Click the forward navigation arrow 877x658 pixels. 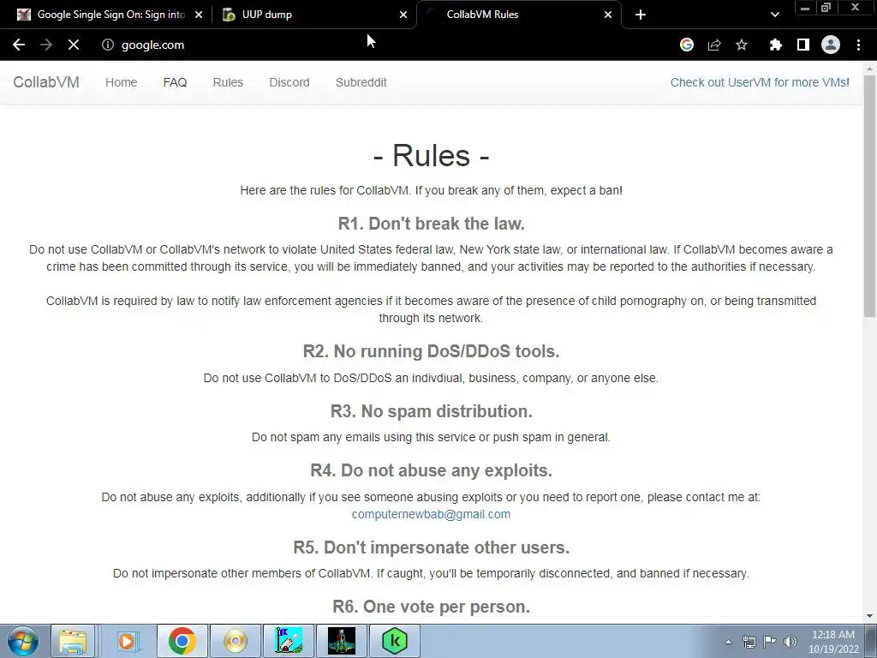[x=46, y=45]
